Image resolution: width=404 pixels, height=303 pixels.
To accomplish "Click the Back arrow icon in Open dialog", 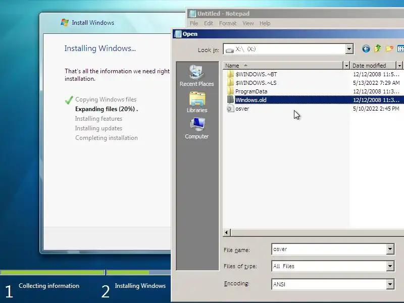I will (x=366, y=48).
